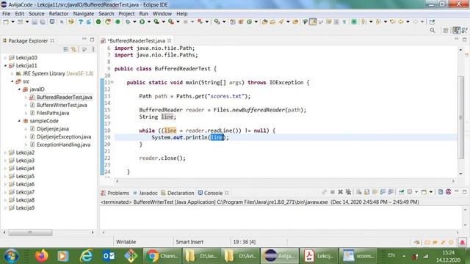Image resolution: width=470 pixels, height=264 pixels.
Task: Maximize the Console view
Action: [x=465, y=191]
